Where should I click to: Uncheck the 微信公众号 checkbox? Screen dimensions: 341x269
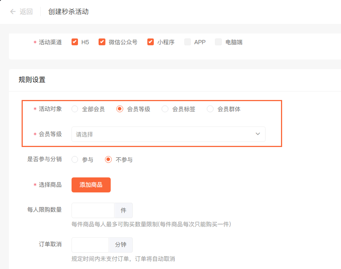click(102, 42)
